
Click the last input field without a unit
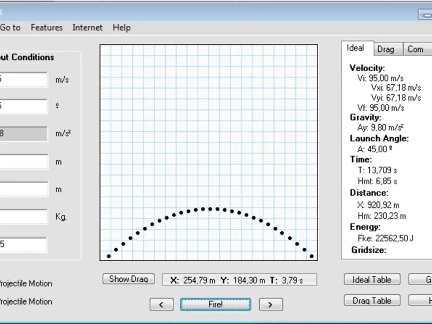(23, 245)
